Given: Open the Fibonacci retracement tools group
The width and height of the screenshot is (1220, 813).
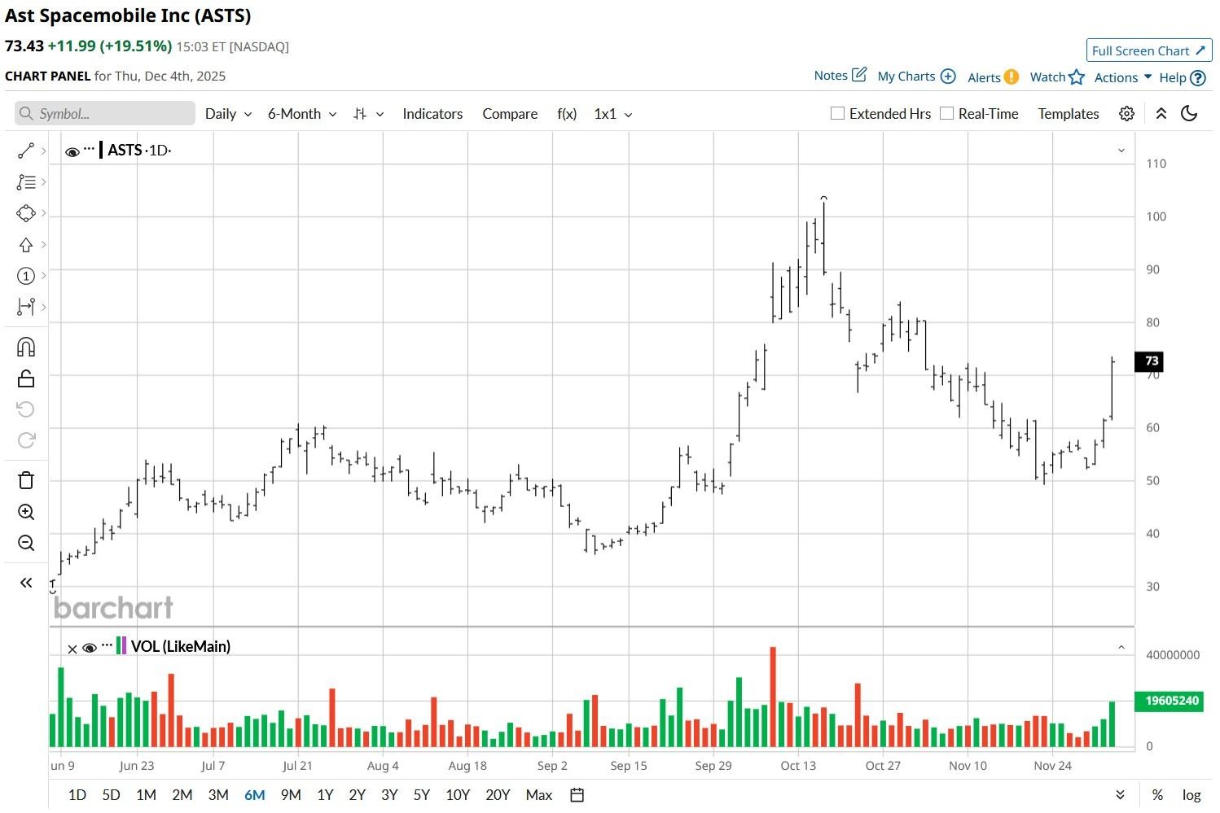Looking at the screenshot, I should tap(26, 182).
